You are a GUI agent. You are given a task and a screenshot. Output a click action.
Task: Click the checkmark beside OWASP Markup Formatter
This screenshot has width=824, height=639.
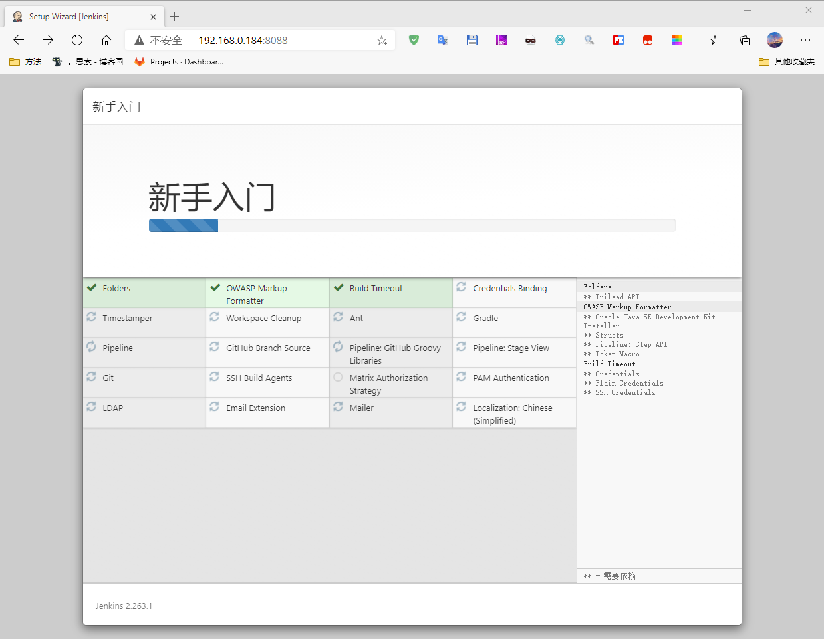click(x=215, y=287)
